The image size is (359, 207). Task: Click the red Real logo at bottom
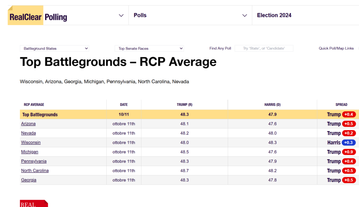(x=34, y=203)
